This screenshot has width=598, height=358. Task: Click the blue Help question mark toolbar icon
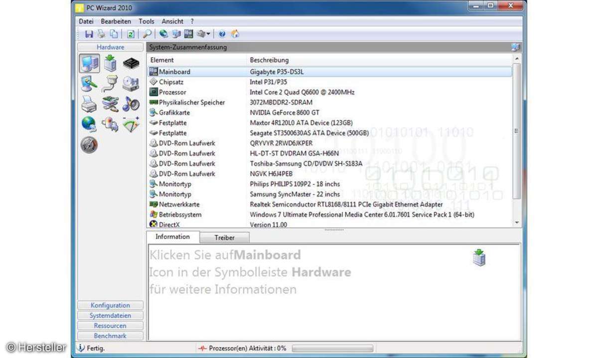(x=222, y=34)
